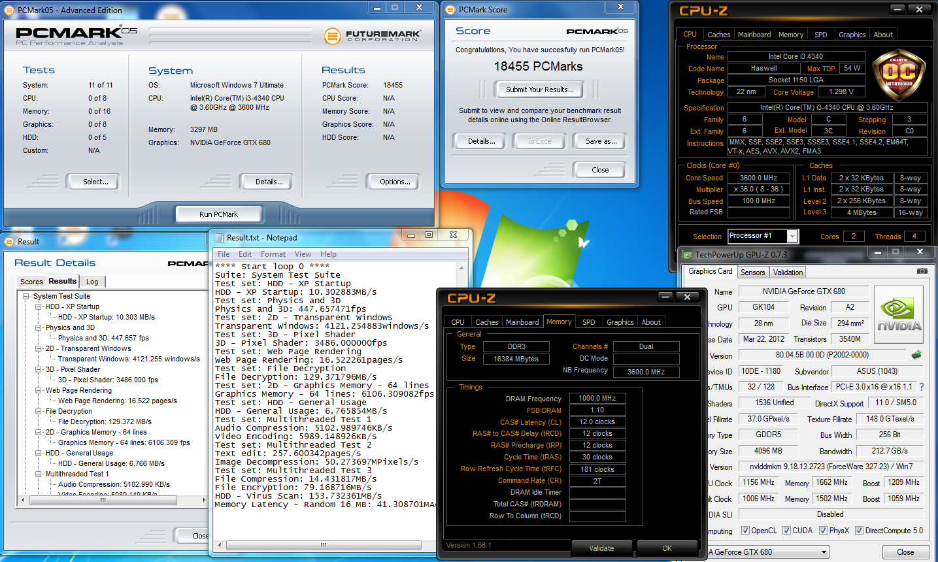Click the Core Speed 3600.0 MHz field

pos(758,178)
